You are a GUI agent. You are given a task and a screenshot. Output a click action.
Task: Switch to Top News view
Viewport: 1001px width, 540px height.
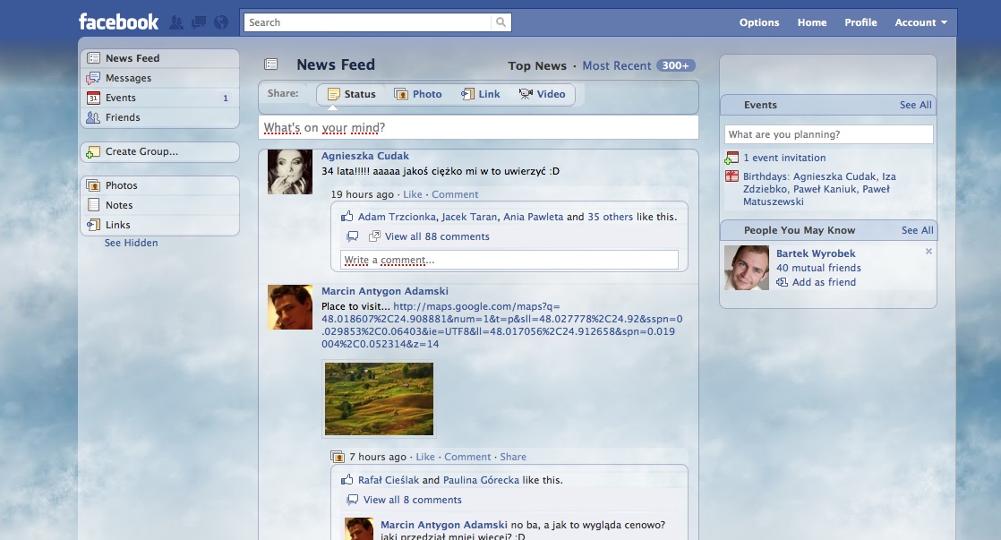tap(537, 65)
